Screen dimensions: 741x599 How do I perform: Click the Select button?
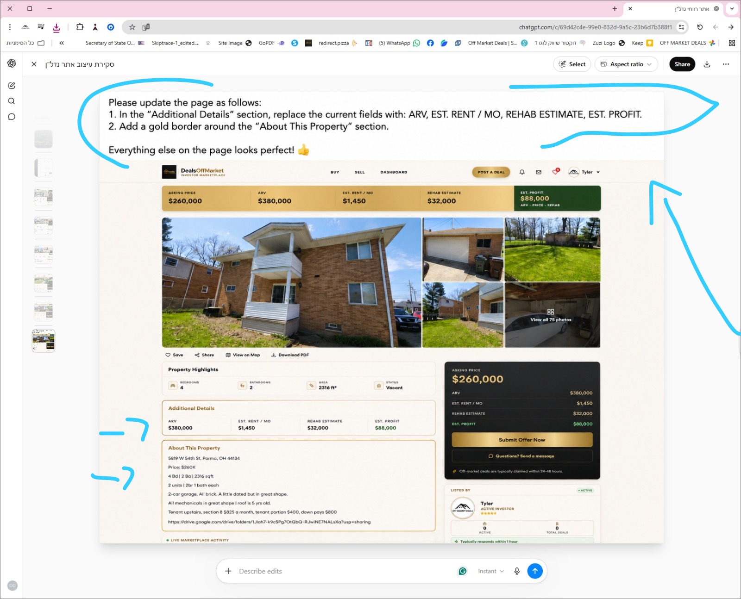[x=572, y=64]
